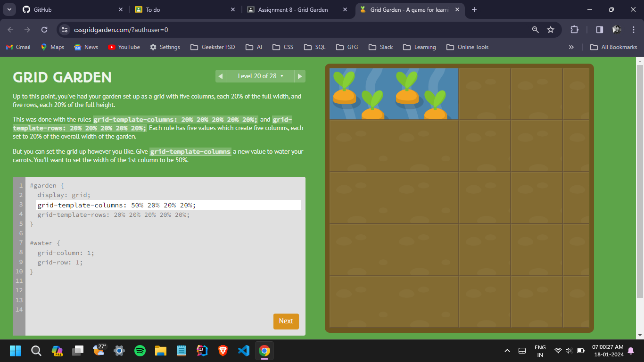This screenshot has width=644, height=362.
Task: Click the orange Next button
Action: [286, 321]
